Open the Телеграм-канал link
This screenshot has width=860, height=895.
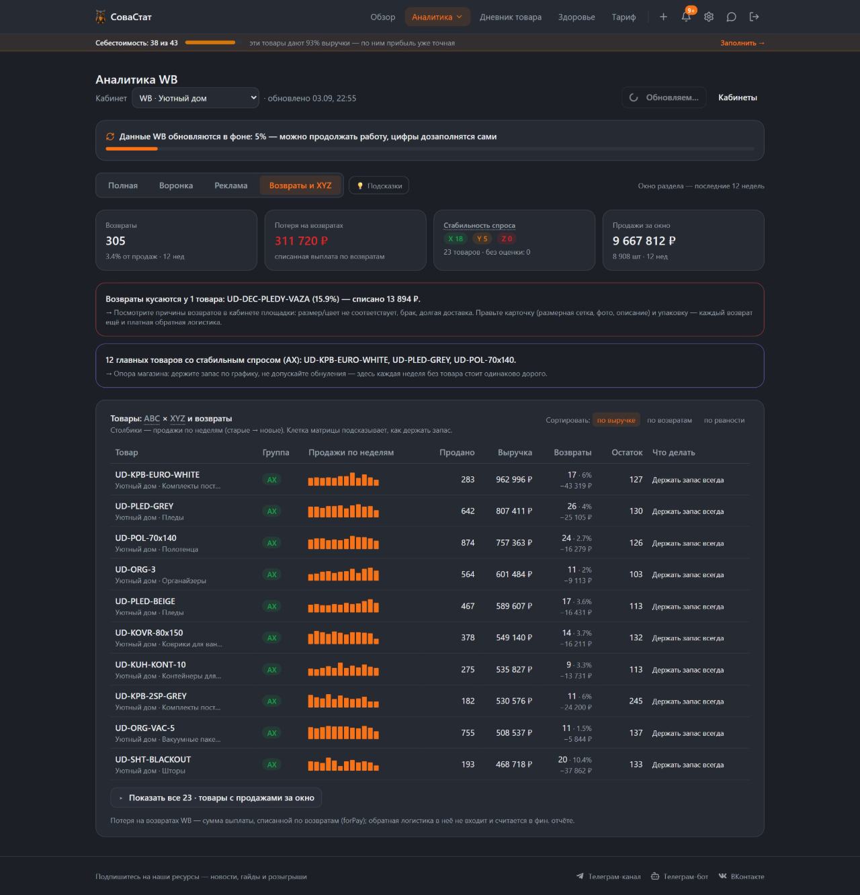[608, 876]
